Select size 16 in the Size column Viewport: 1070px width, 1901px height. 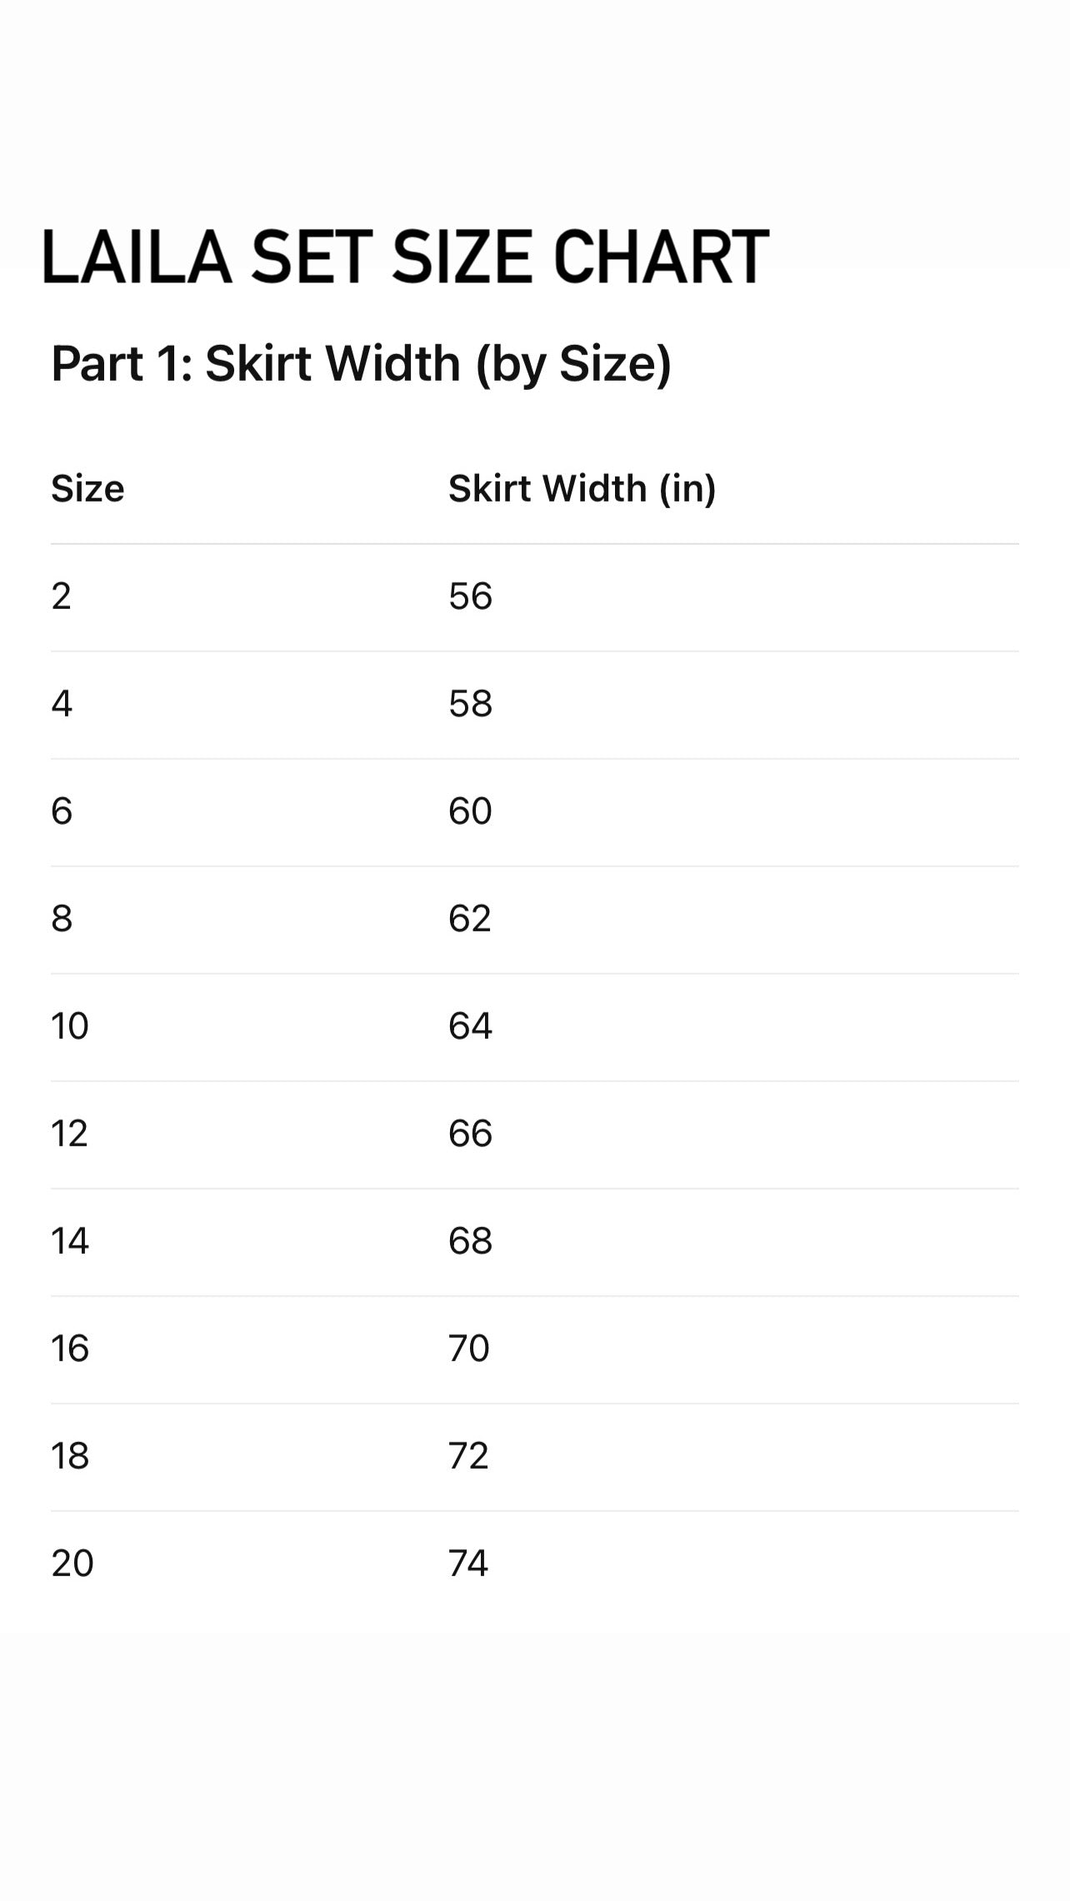[x=70, y=1349]
